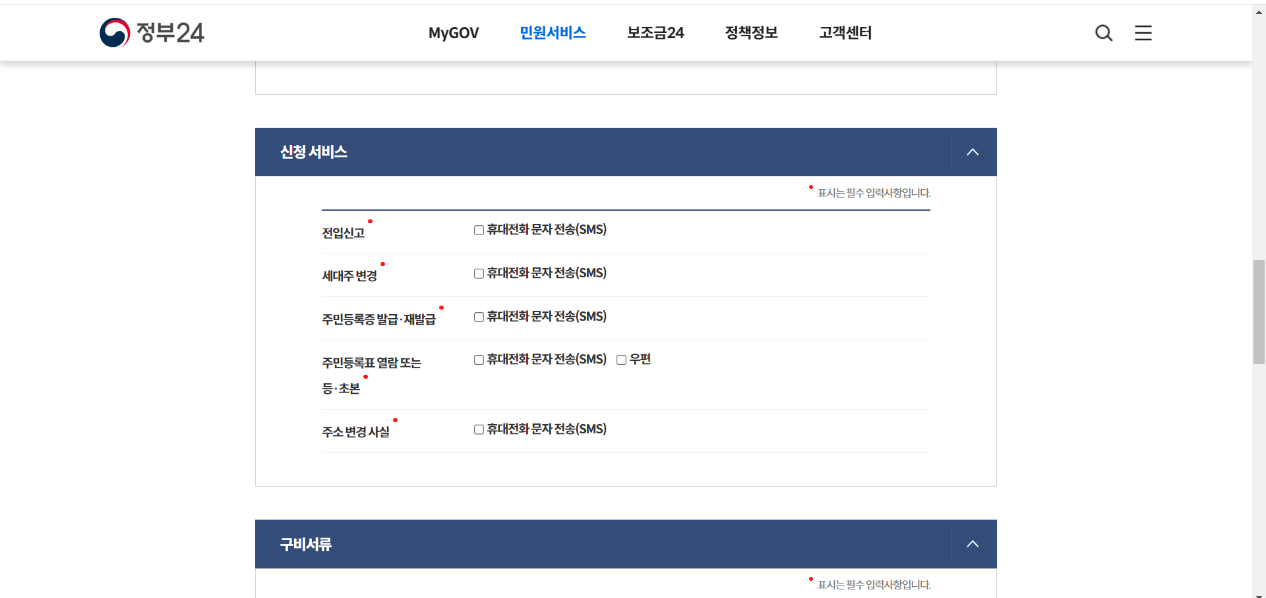
Task: Open the MyGOV menu
Action: [x=453, y=32]
